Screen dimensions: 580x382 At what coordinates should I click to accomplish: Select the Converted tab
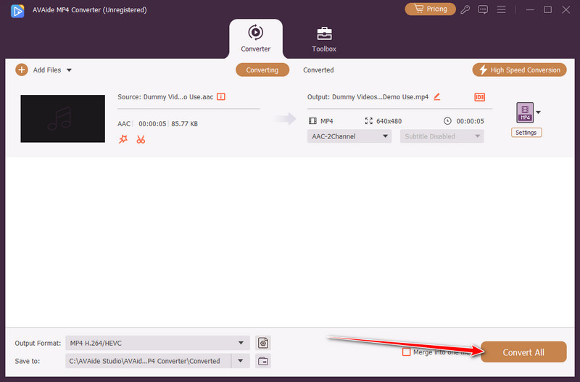coord(318,70)
